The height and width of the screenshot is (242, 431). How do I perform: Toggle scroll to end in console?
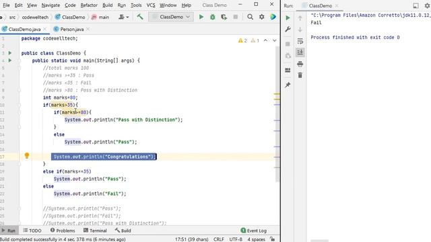click(300, 52)
